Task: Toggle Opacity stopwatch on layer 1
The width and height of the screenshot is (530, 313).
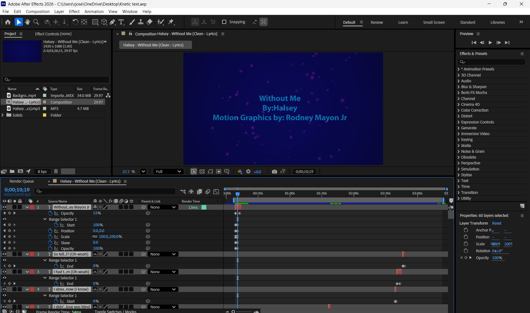Action: coord(50,213)
